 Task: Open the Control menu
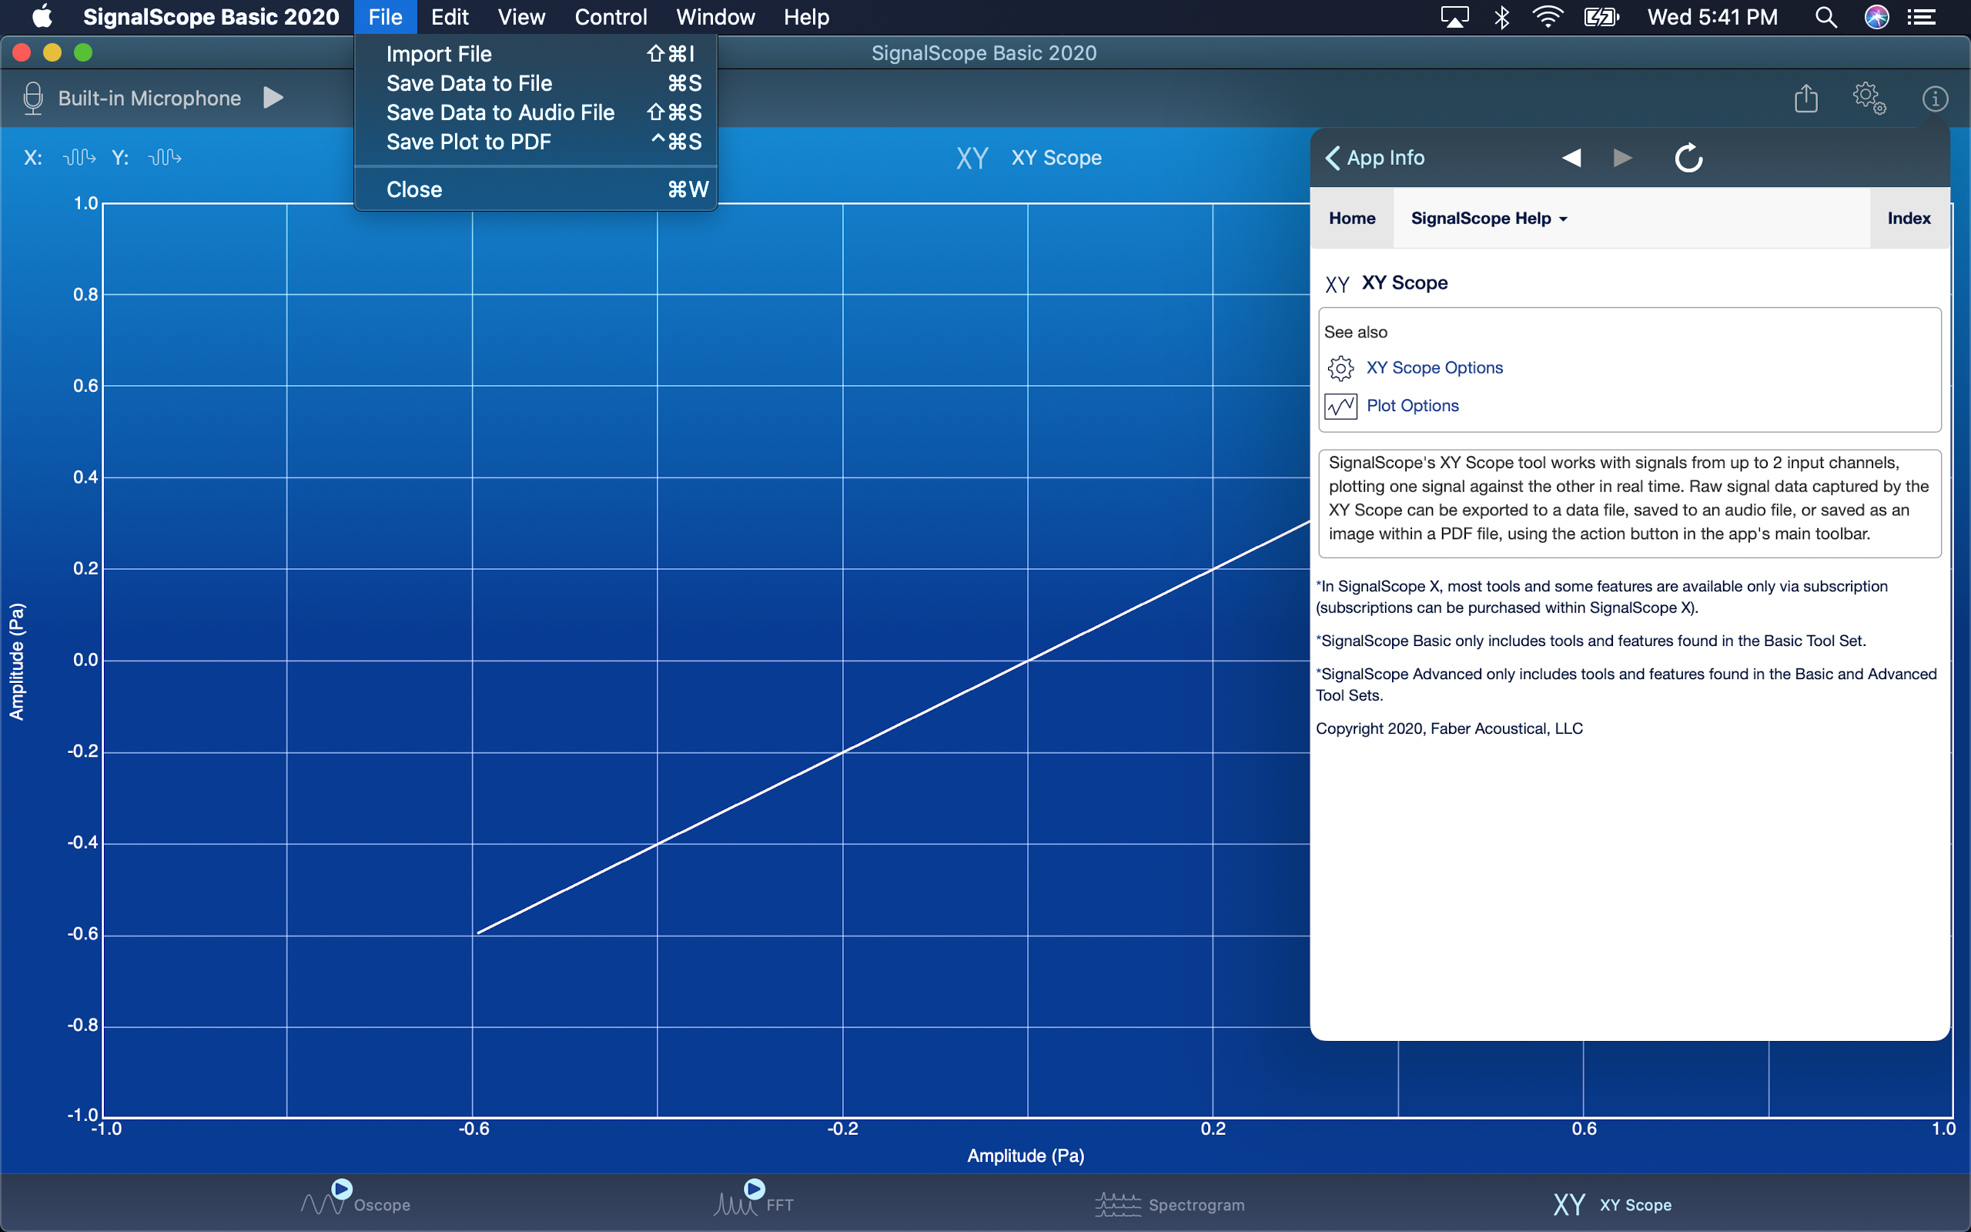click(x=611, y=17)
